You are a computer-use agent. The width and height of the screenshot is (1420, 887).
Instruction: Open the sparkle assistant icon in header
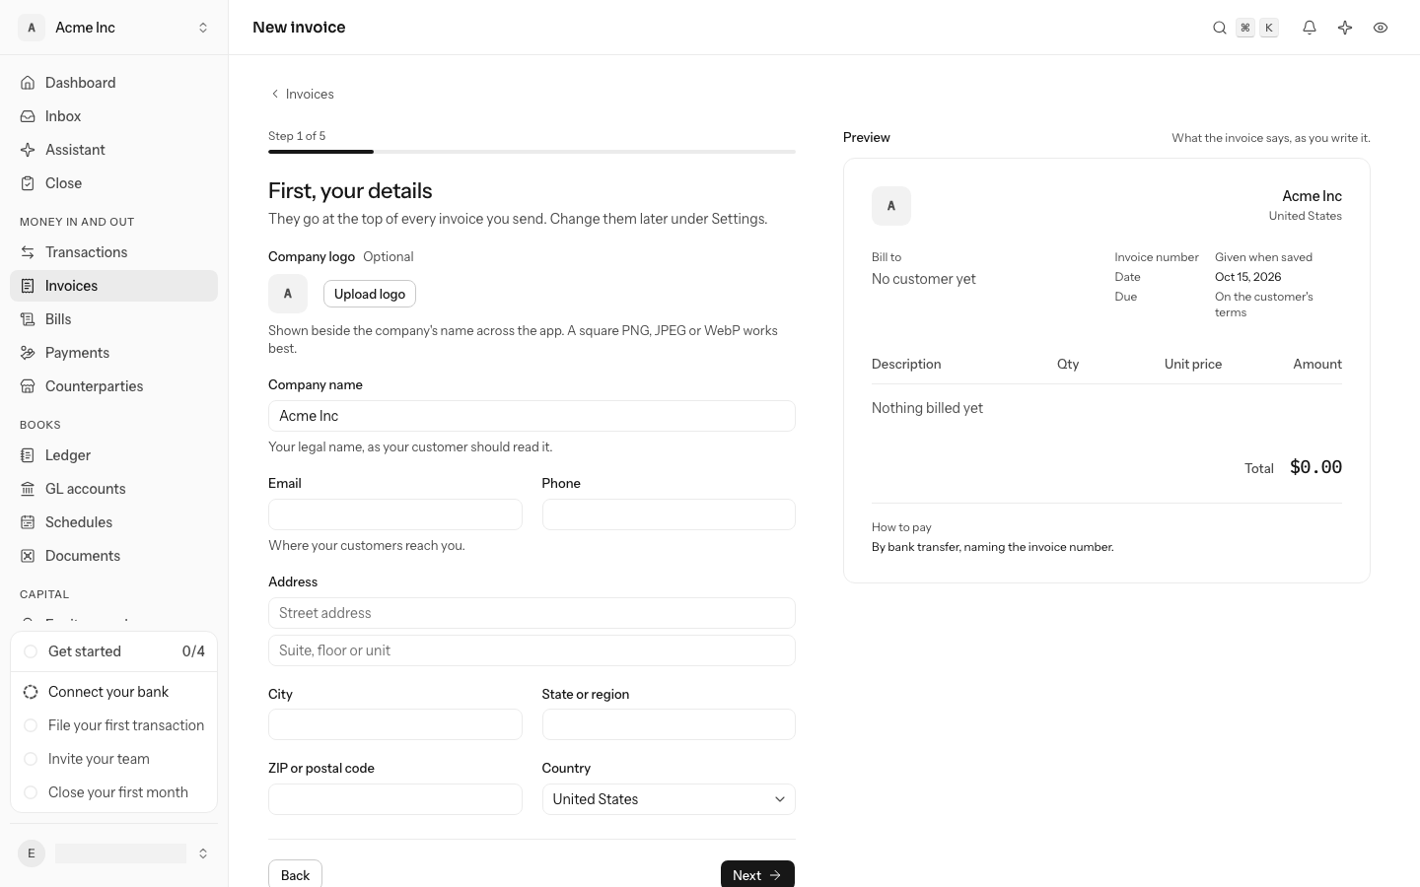click(x=1345, y=28)
